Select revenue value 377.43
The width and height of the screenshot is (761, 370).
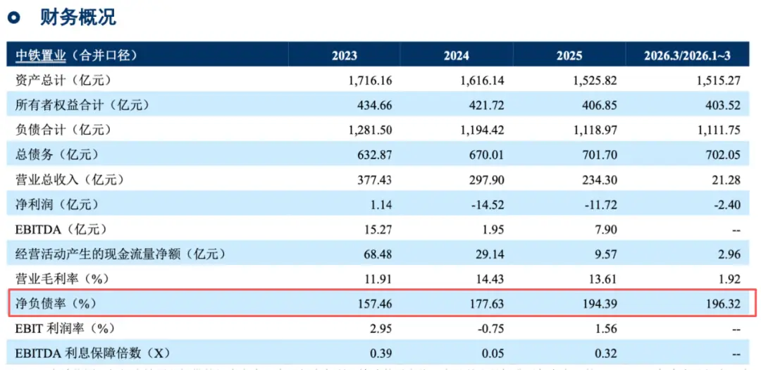pos(375,180)
